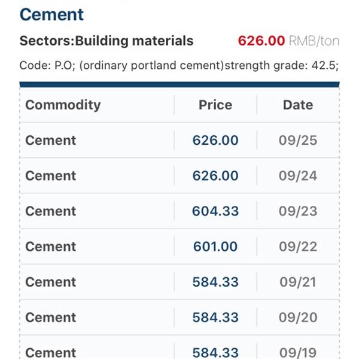Select the Commodity column header

(x=63, y=105)
